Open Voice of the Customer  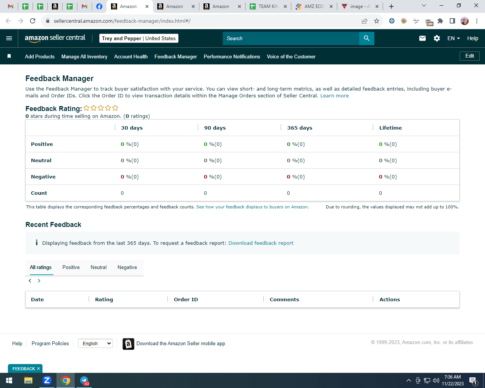point(291,56)
